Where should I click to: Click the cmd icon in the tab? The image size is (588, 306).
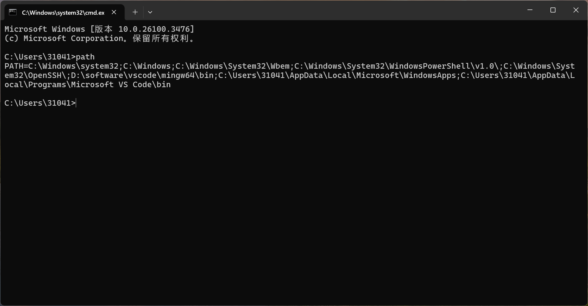pyautogui.click(x=13, y=12)
